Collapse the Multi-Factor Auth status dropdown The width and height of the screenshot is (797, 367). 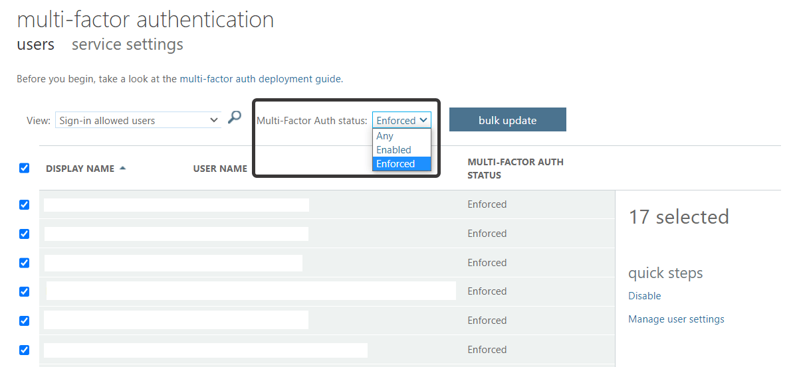point(401,120)
